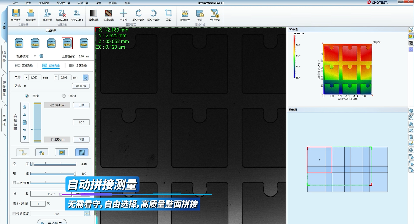The height and width of the screenshot is (224, 414).
Task: Open the 数据库 menu
Action: coord(113,3)
